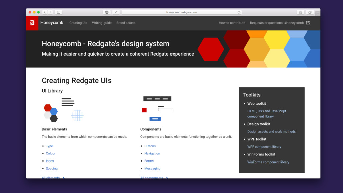Click the red Redgate logo icon
Image resolution: width=343 pixels, height=193 pixels.
[x=32, y=23]
